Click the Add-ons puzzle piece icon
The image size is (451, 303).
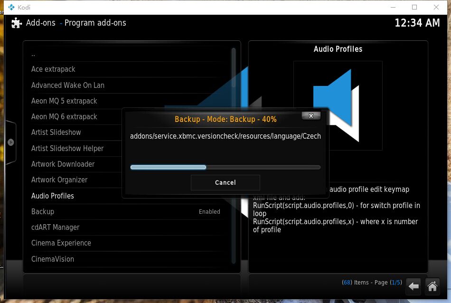17,23
